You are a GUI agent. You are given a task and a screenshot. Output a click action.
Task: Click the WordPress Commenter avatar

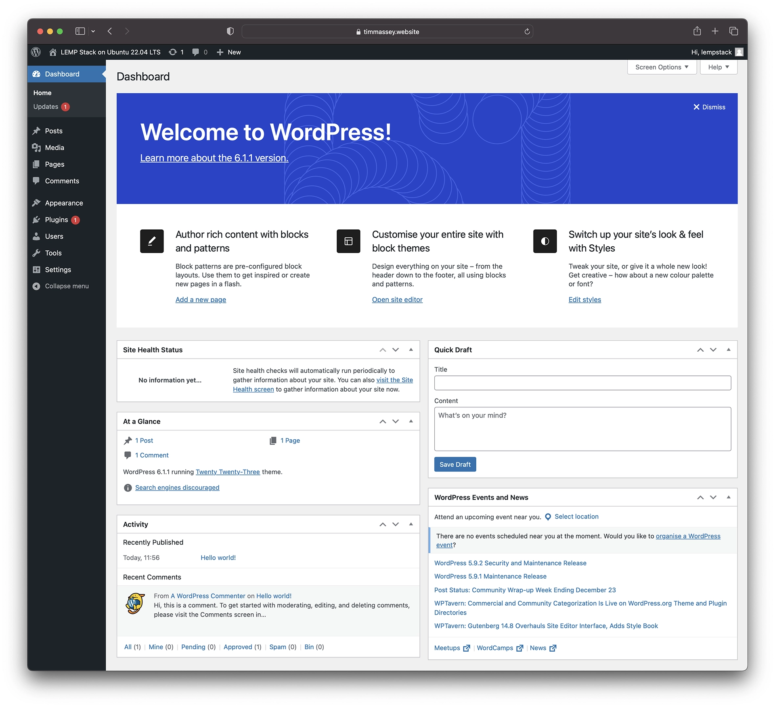pyautogui.click(x=135, y=603)
